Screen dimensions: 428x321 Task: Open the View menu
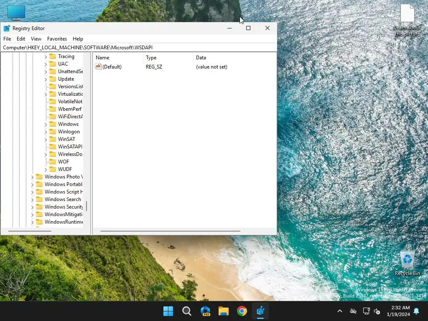click(36, 39)
